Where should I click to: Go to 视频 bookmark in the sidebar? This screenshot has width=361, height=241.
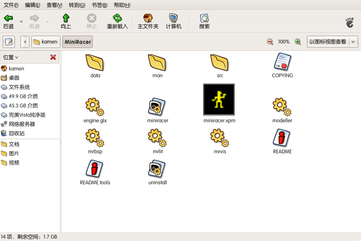point(29,163)
